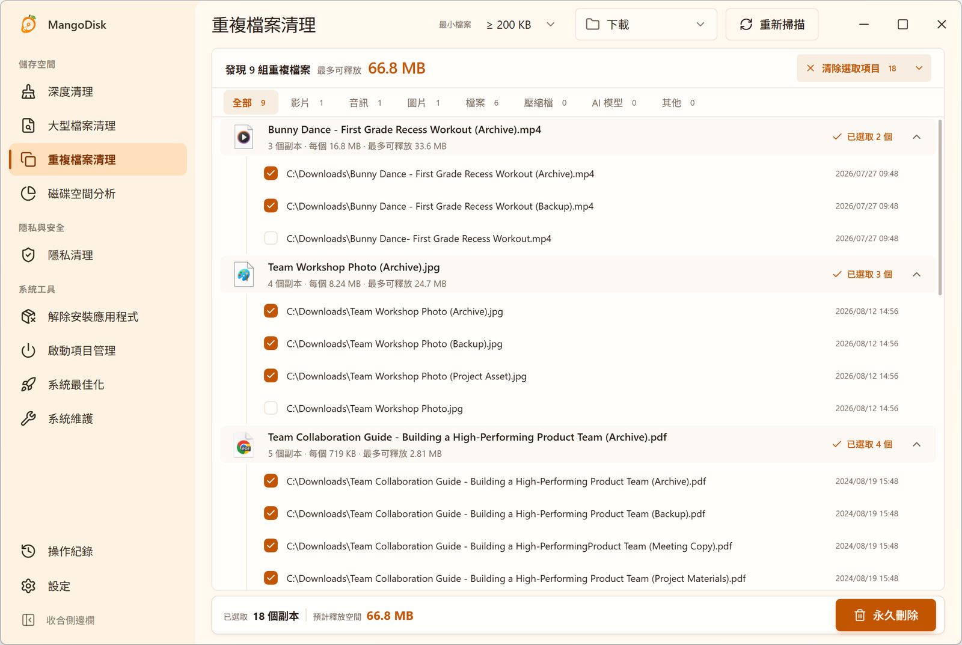
Task: Click 66.8 MB estimated freed space value
Action: click(390, 616)
